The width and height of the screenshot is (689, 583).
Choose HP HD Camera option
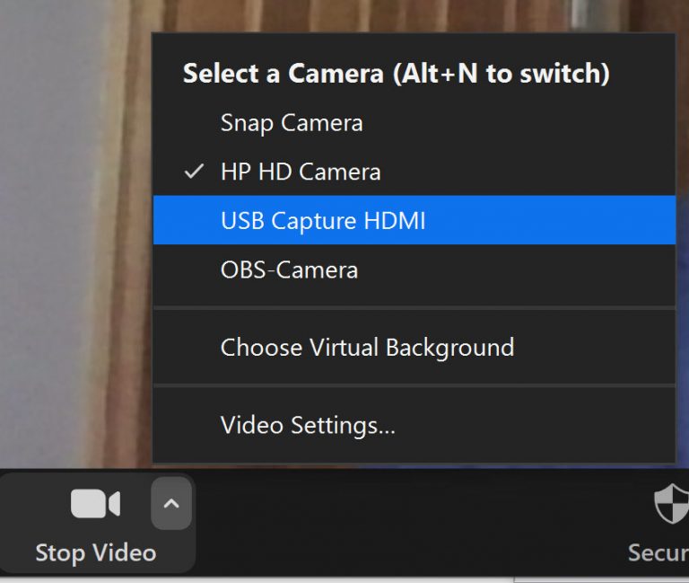point(301,172)
